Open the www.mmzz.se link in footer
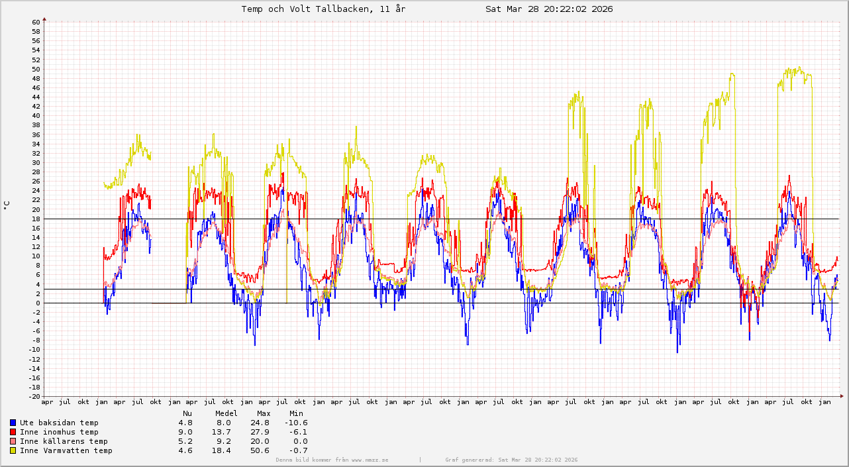Viewport: 849px width, 467px height. (x=370, y=460)
